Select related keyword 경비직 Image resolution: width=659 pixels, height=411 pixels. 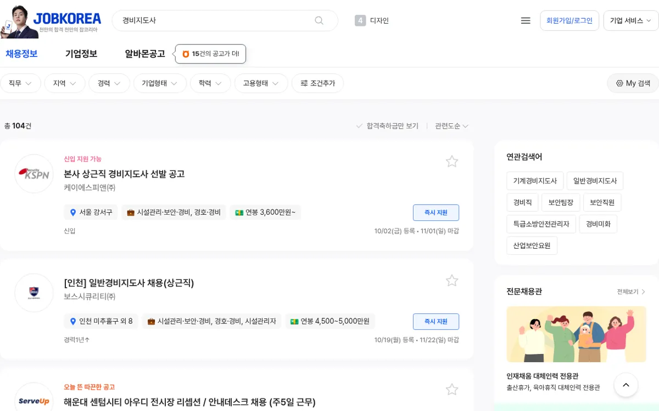[x=522, y=202]
